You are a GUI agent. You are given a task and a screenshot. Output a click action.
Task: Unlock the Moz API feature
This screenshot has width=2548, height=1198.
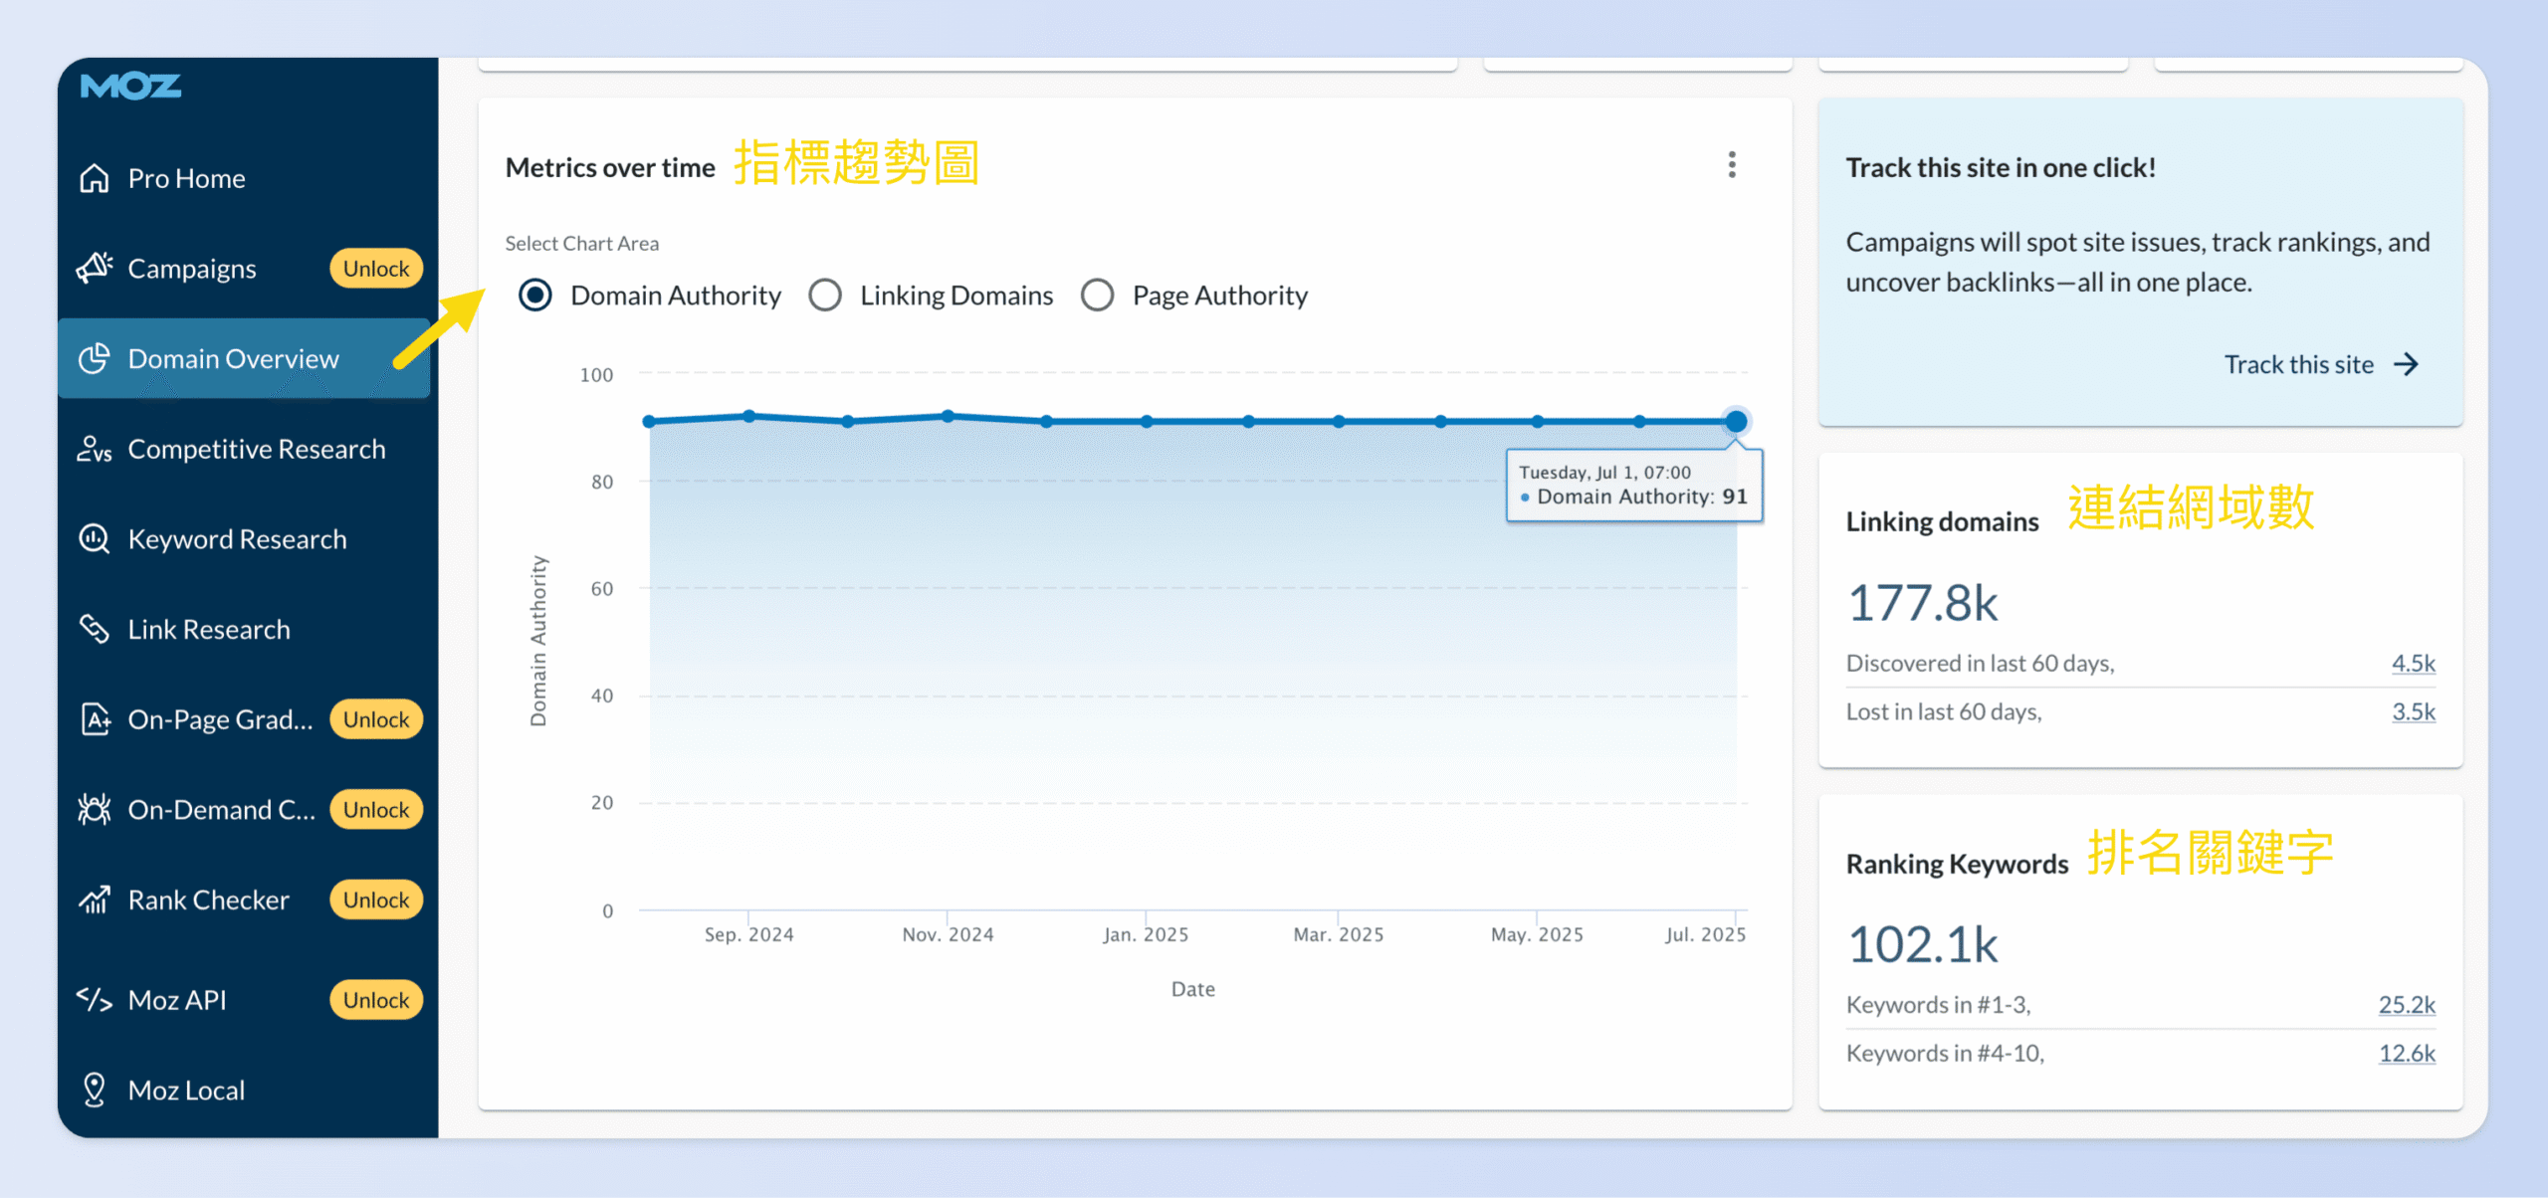[375, 999]
